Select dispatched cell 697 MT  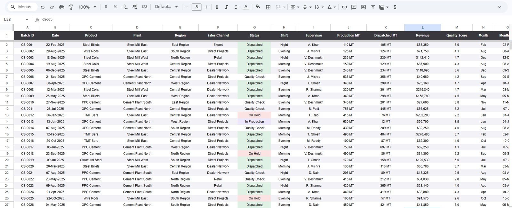386,147
